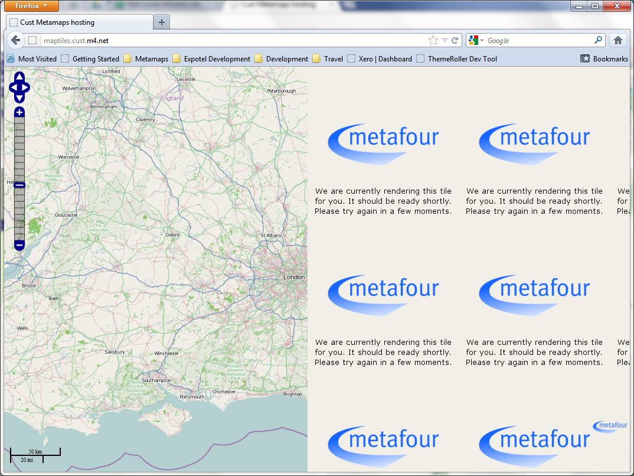Go to the home page
Image resolution: width=634 pixels, height=476 pixels.
(618, 40)
